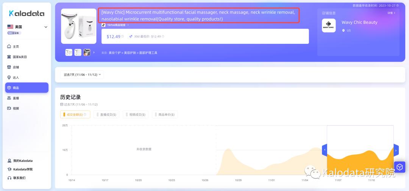The width and height of the screenshot is (409, 191).
Task: Open 我的Kalodata account icon
Action: coord(9,161)
